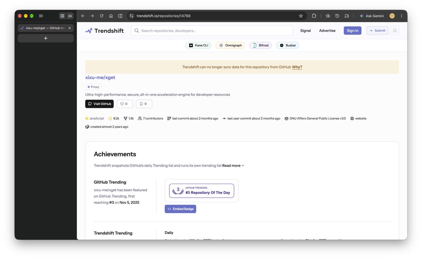The image size is (422, 259).
Task: Click the JavaScript language label
Action: 95,119
